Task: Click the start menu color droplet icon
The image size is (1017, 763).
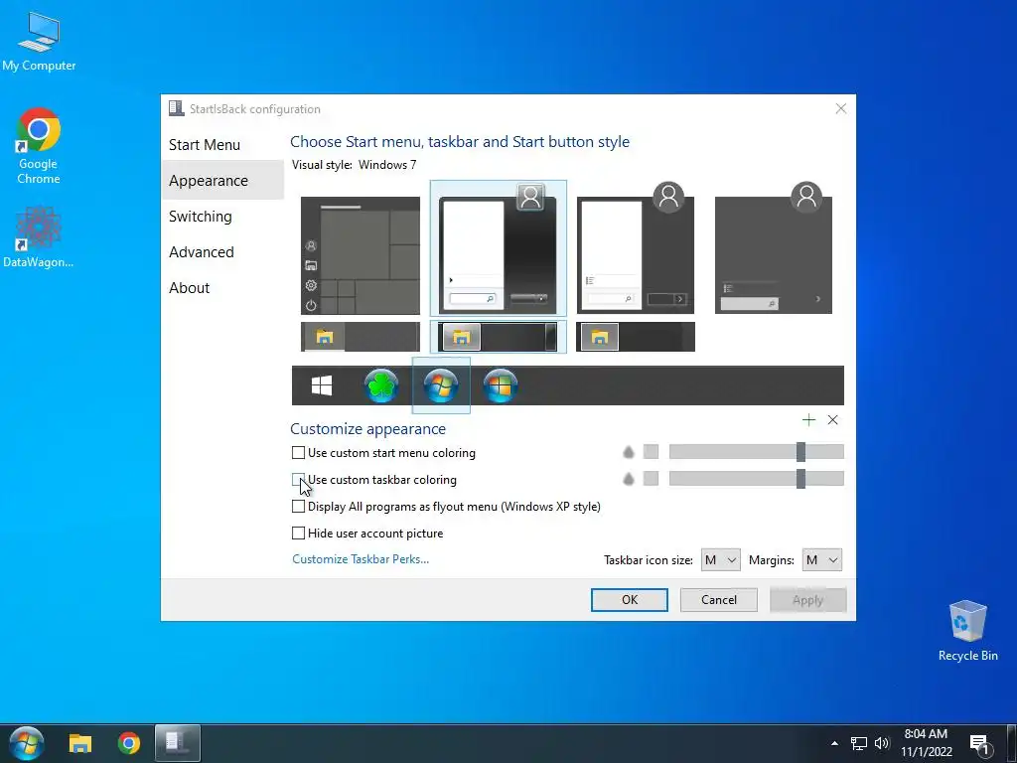Action: [628, 452]
